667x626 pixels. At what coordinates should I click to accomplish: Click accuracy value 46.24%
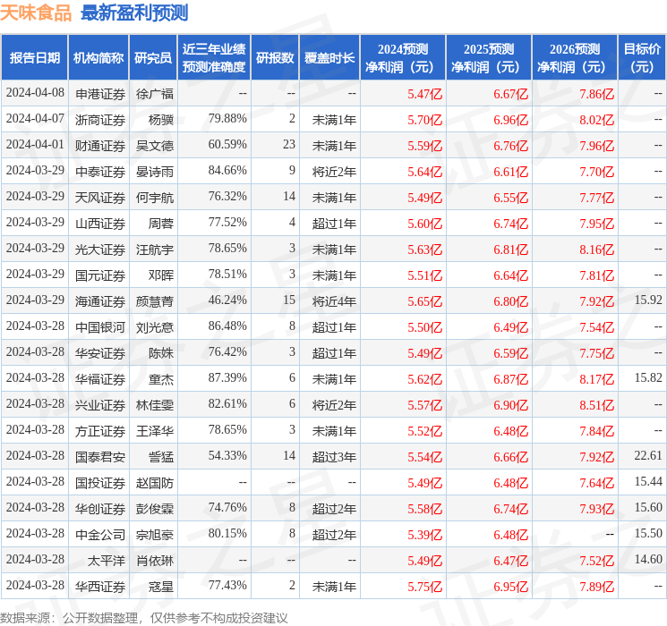pos(227,300)
